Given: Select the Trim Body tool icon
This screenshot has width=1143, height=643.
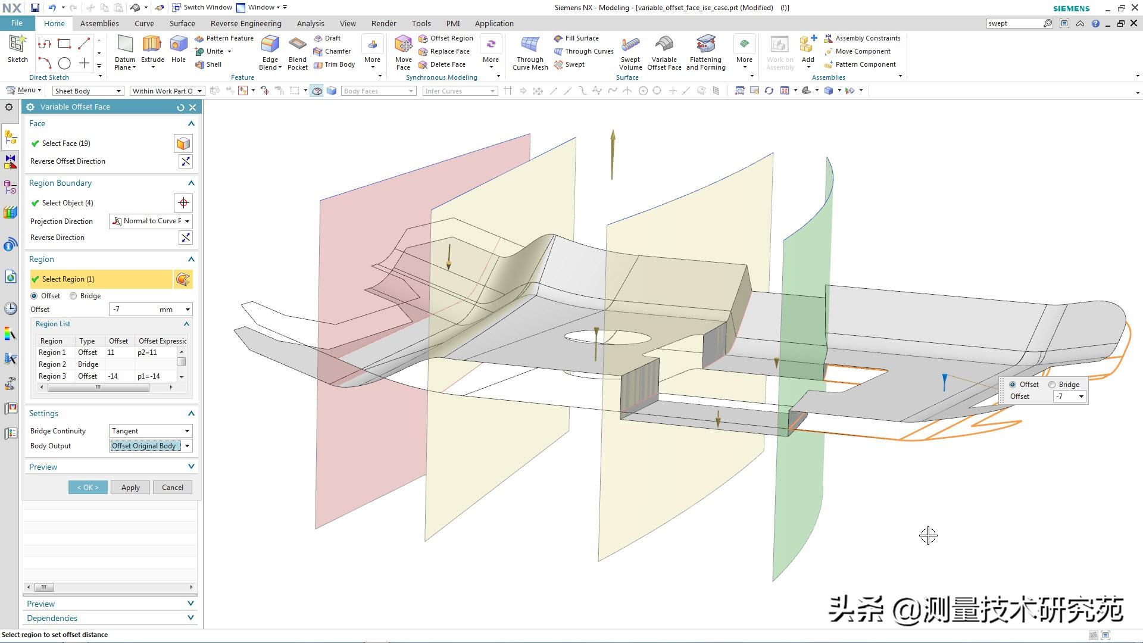Looking at the screenshot, I should [x=318, y=64].
